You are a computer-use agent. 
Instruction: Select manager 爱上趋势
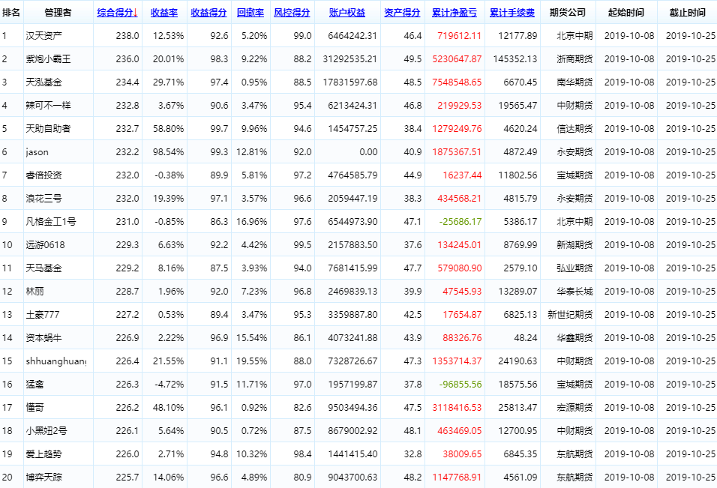(44, 454)
